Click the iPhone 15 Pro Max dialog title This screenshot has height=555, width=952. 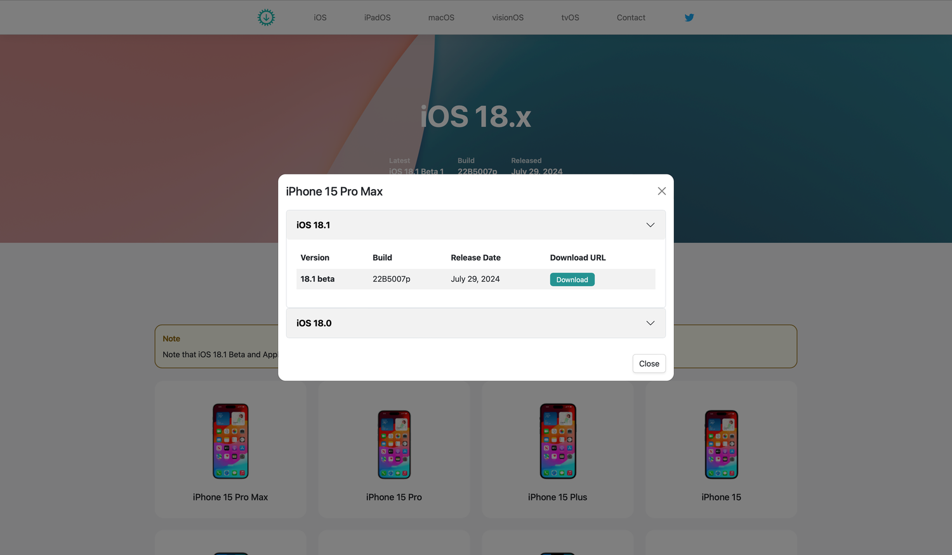click(334, 192)
